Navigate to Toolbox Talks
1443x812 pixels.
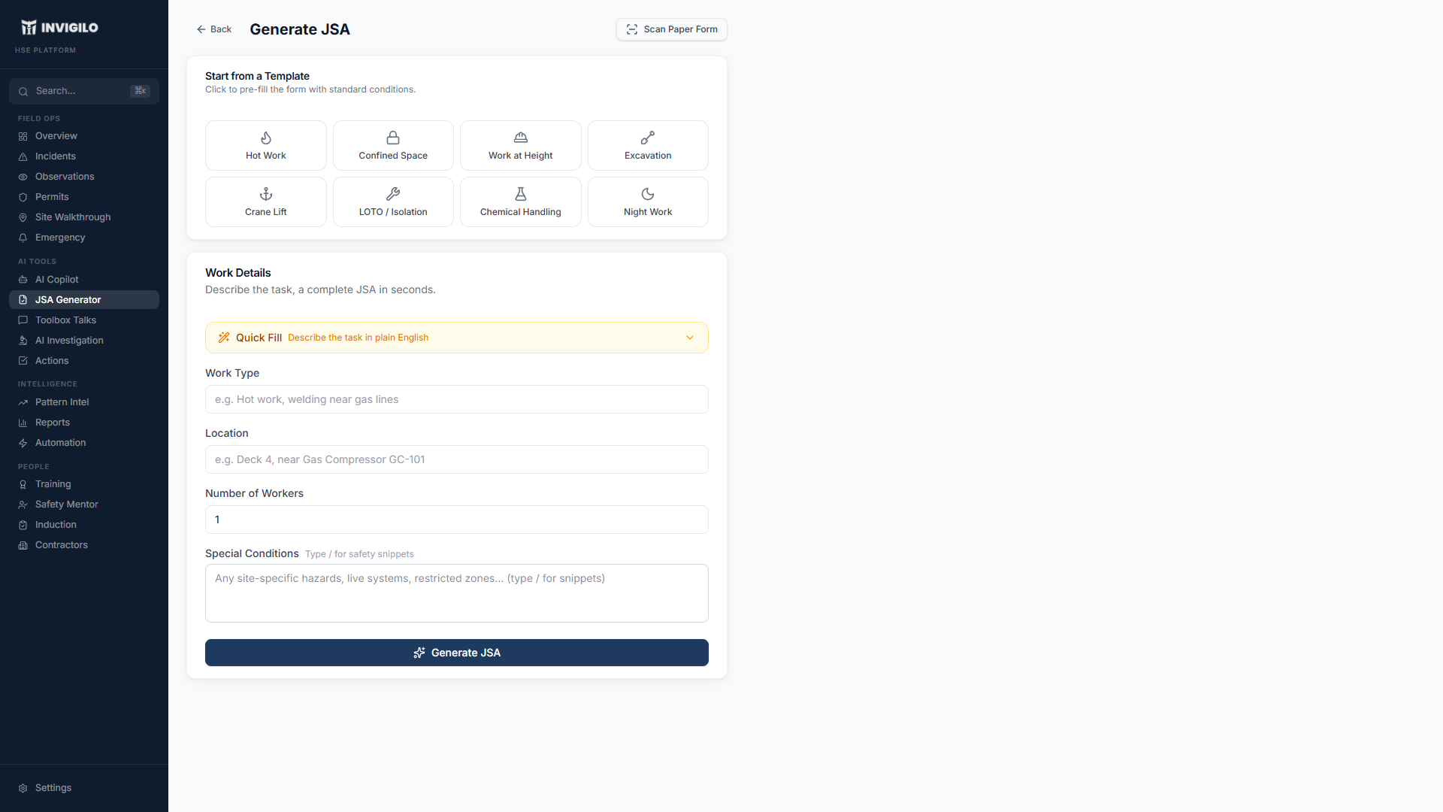pos(84,320)
